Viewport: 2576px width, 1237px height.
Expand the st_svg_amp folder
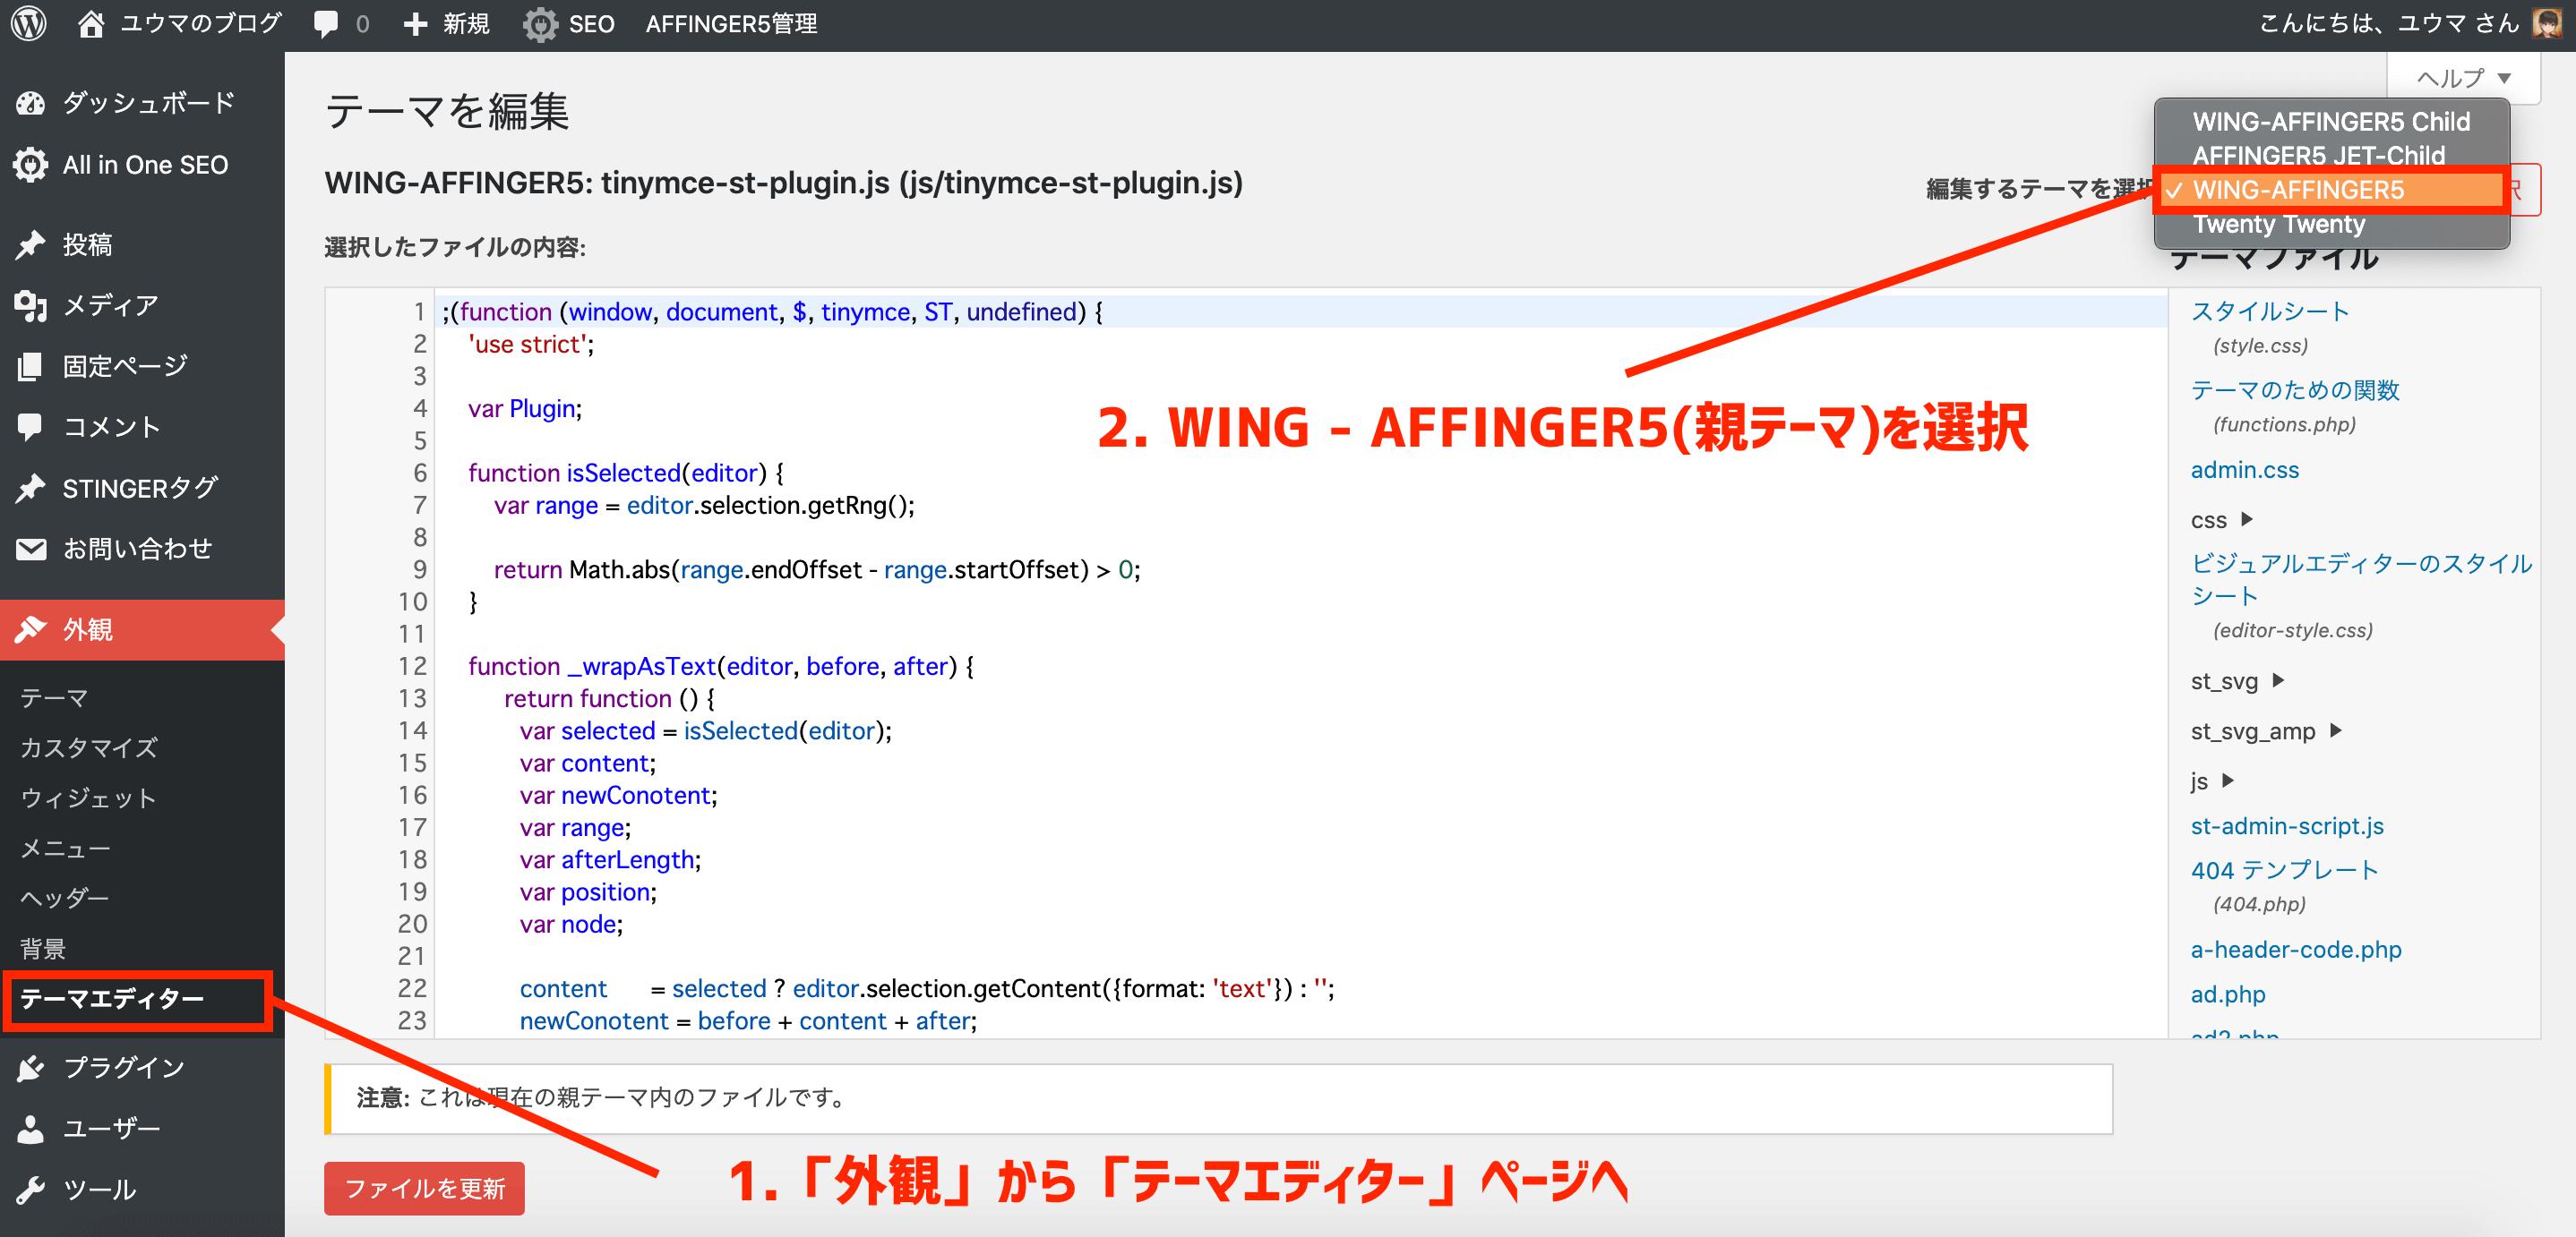[x=2266, y=730]
